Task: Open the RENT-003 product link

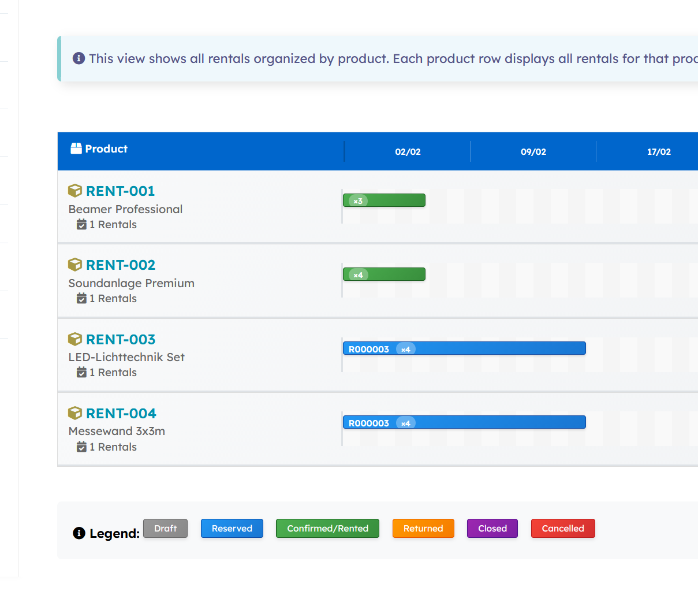Action: click(x=121, y=339)
